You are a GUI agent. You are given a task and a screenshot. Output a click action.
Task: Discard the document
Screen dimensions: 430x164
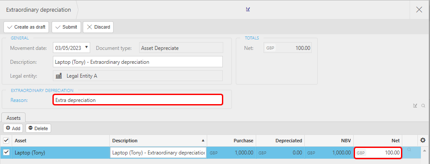click(x=98, y=27)
